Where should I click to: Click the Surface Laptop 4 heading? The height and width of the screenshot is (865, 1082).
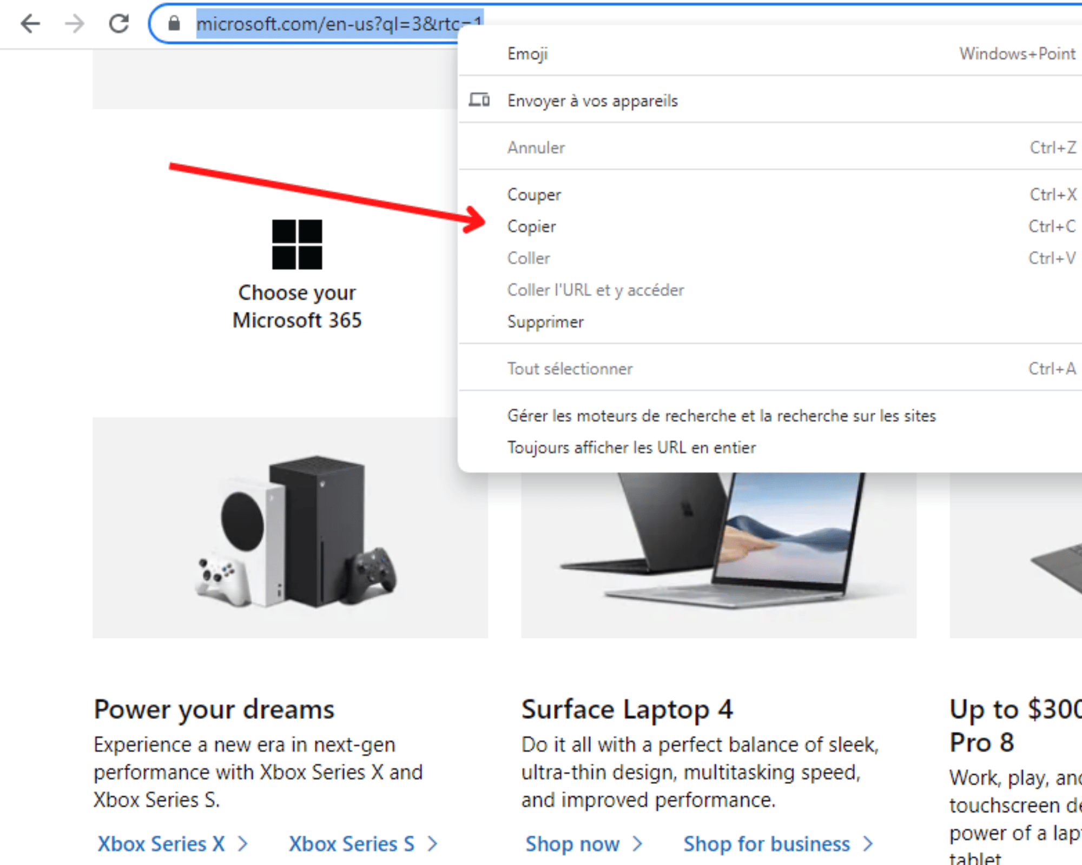tap(627, 710)
